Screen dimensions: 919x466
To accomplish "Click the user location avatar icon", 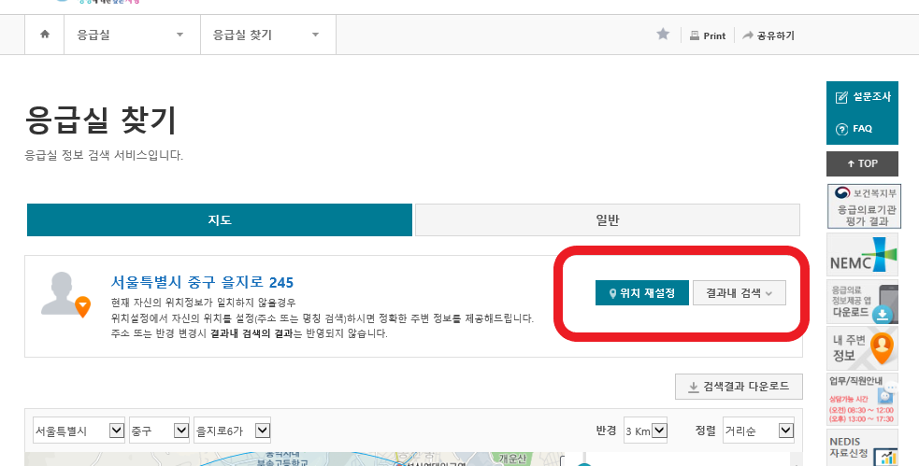I will tap(65, 294).
